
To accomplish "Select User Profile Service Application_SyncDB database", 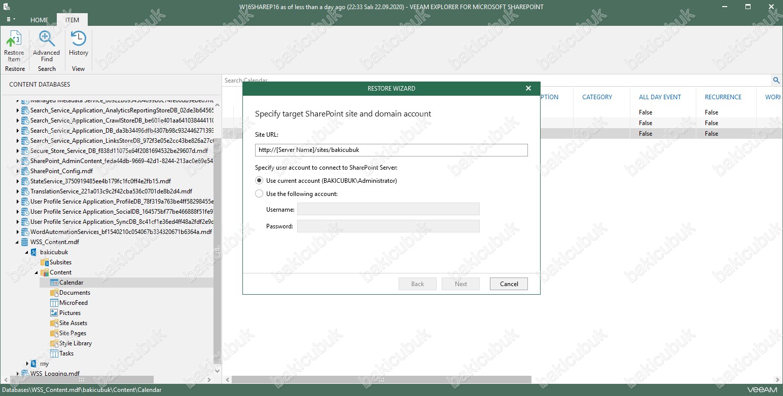I will tap(122, 222).
